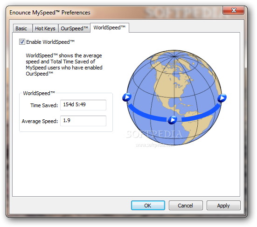257x227 pixels.
Task: Click the WorldSpeed globe image
Action: tap(174, 97)
